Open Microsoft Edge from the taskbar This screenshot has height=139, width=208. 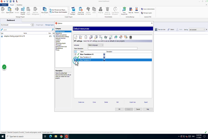click(x=50, y=136)
